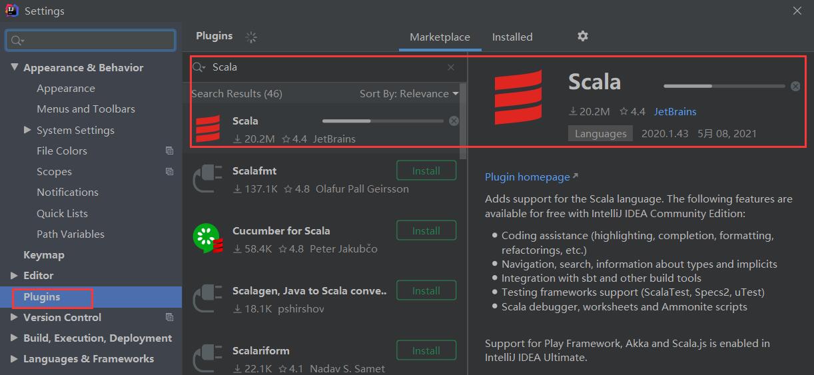Image resolution: width=814 pixels, height=375 pixels.
Task: Select Scalariform plugin name
Action: [x=260, y=350]
